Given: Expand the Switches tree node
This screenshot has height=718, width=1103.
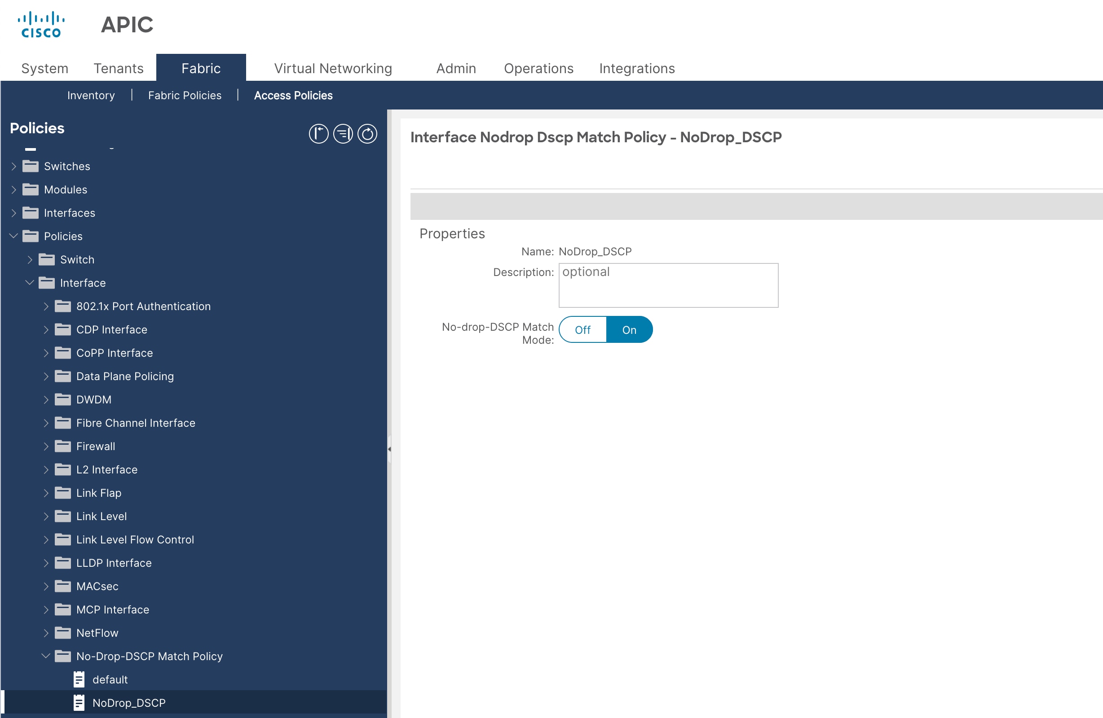Looking at the screenshot, I should click(13, 166).
